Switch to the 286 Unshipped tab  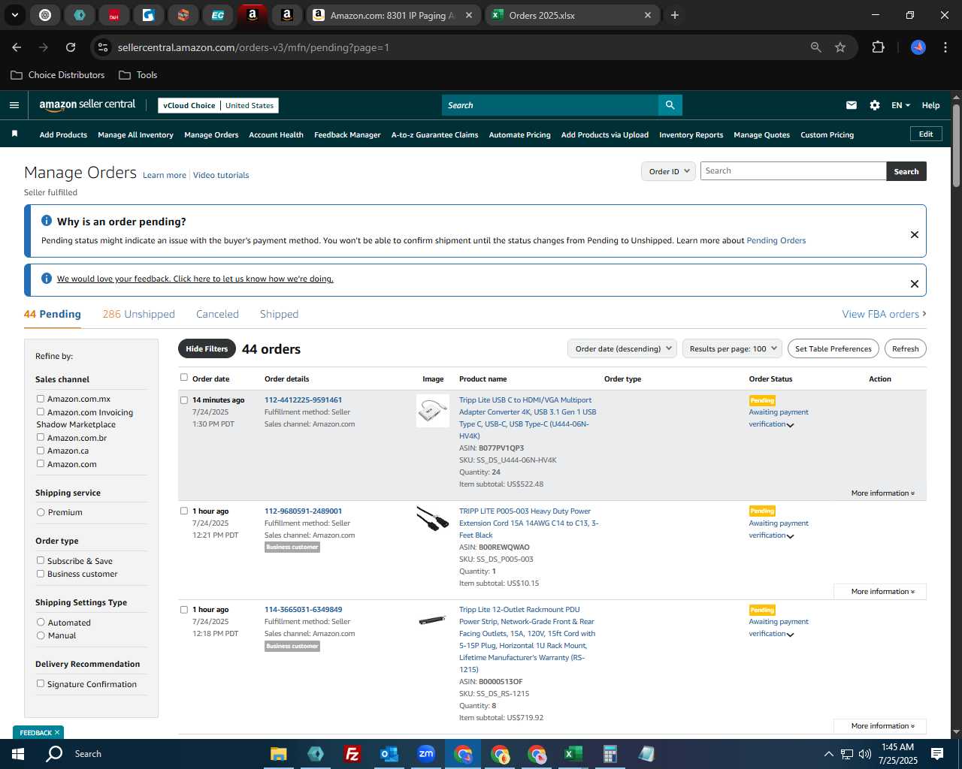[138, 314]
